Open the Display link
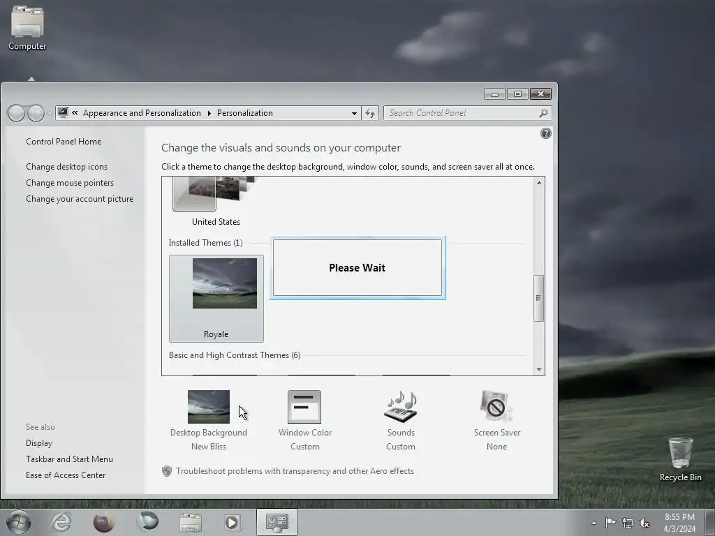 [x=39, y=442]
